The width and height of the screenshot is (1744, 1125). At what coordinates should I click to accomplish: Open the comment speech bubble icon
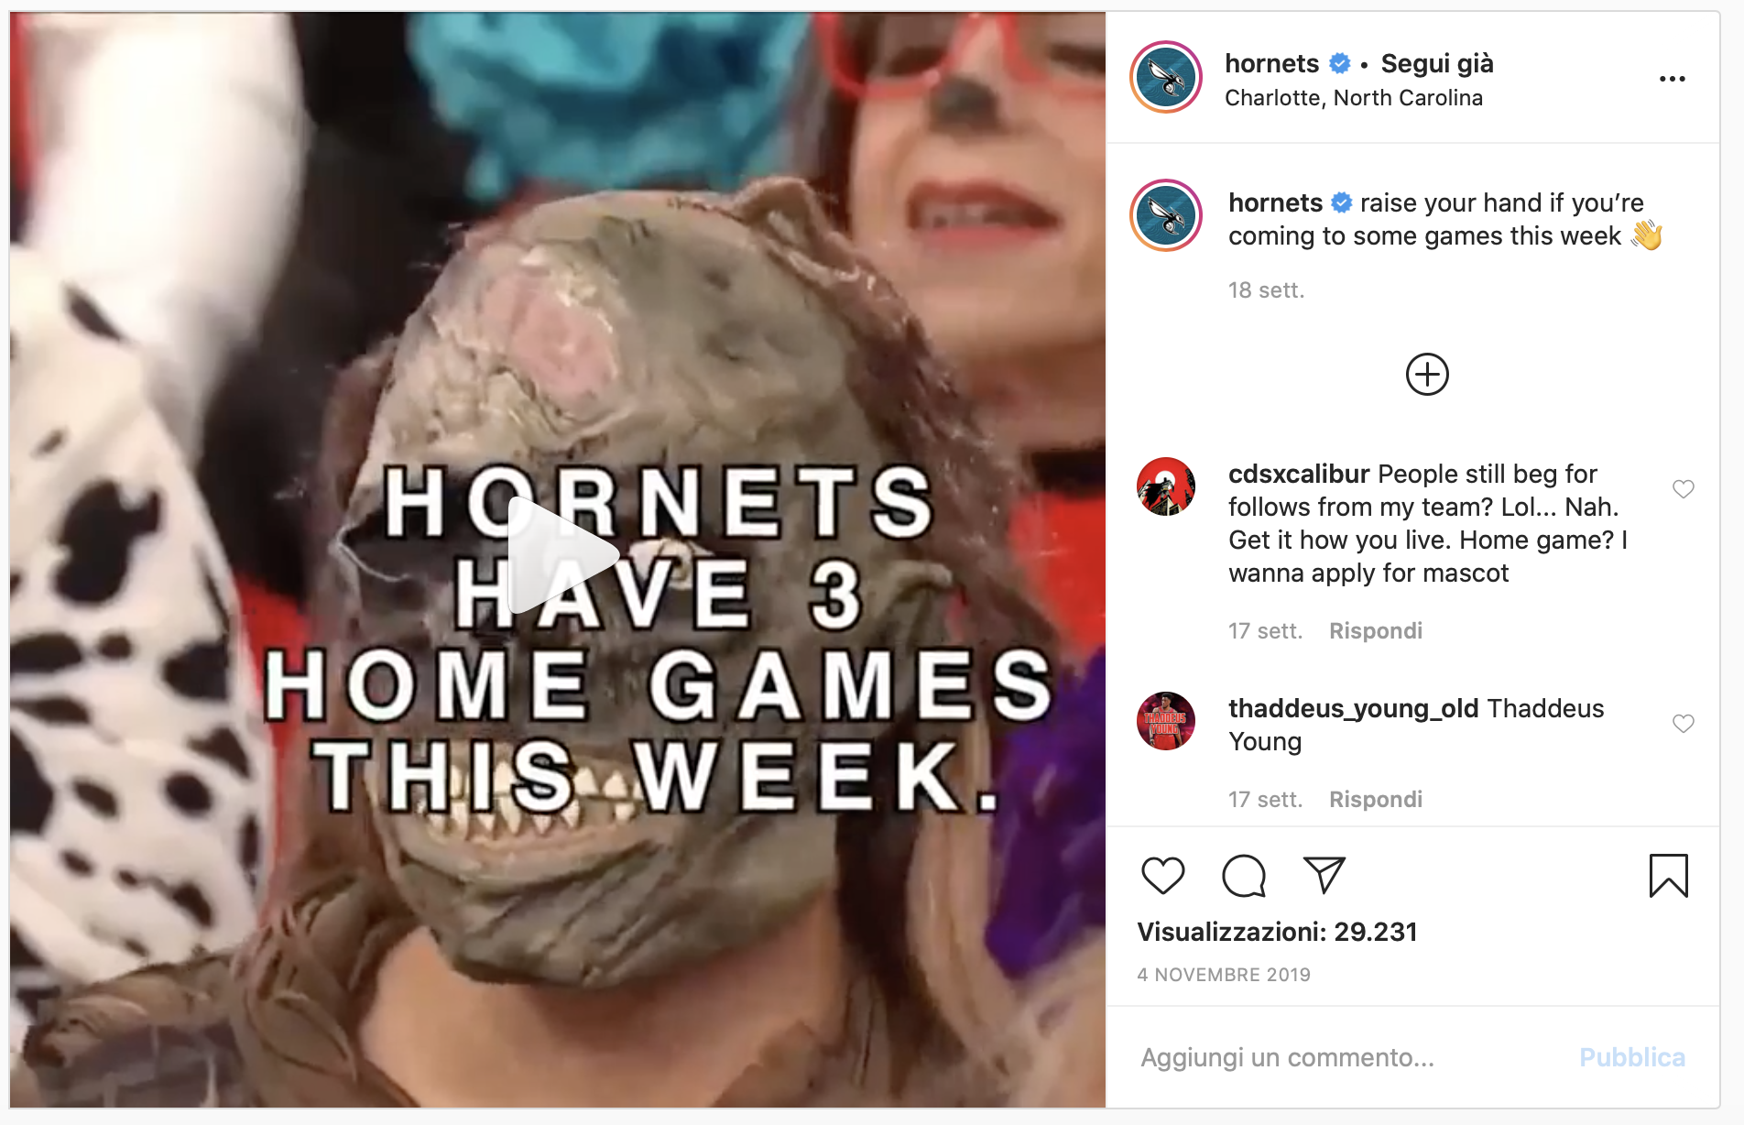point(1244,875)
